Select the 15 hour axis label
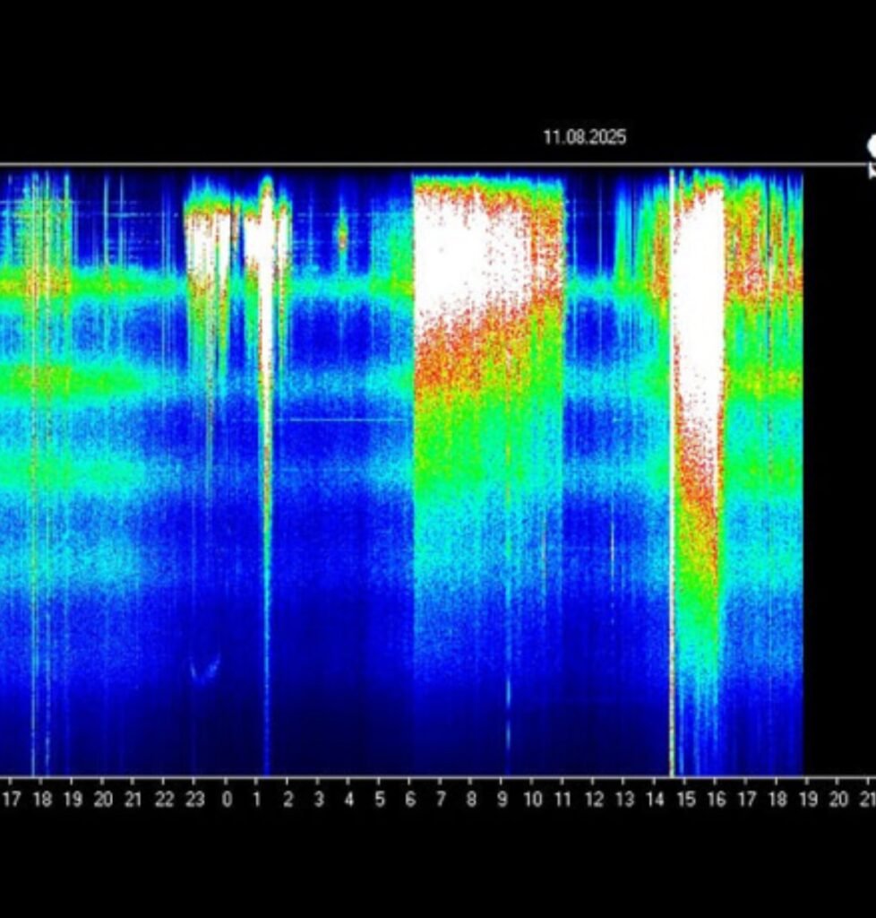The width and height of the screenshot is (876, 918). click(686, 799)
